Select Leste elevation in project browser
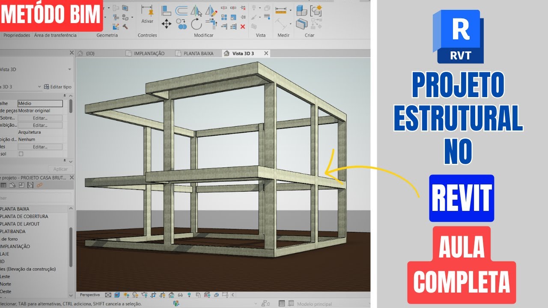The width and height of the screenshot is (548, 308). point(6,276)
